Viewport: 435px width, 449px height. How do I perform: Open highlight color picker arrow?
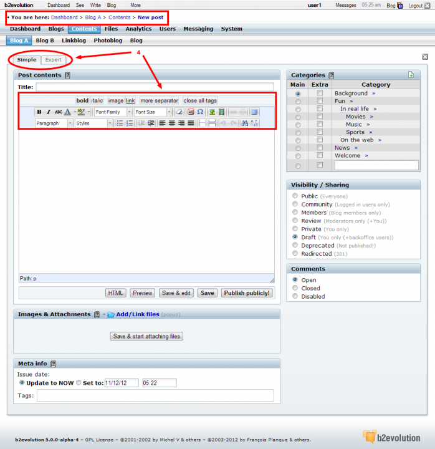[x=88, y=112]
